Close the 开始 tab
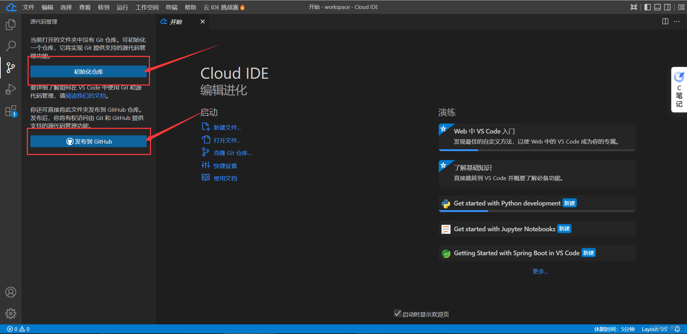Image resolution: width=687 pixels, height=334 pixels. tap(203, 21)
